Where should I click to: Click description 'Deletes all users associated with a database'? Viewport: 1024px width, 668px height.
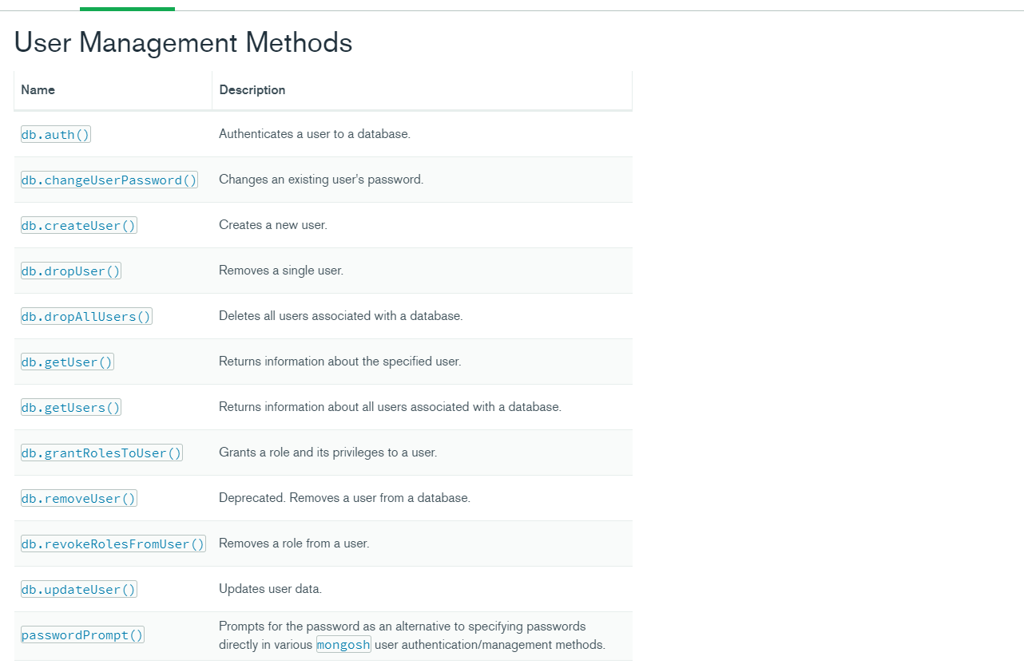pos(341,316)
